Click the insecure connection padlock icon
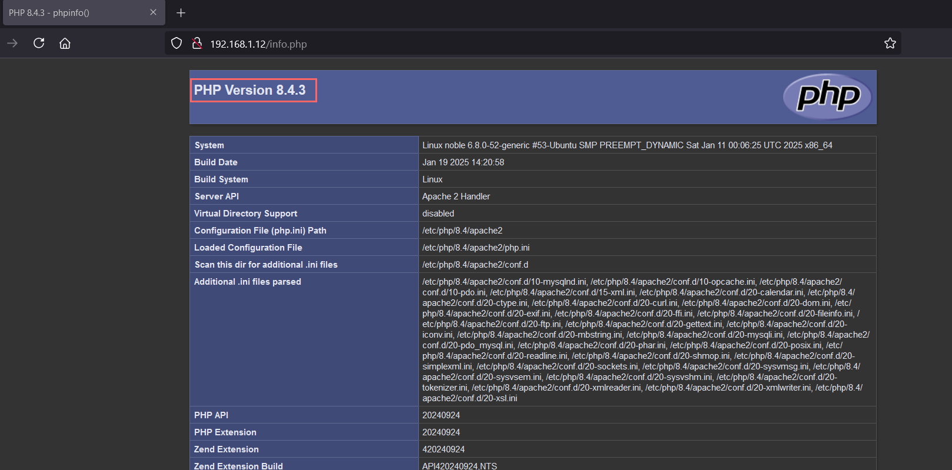Screen dimensions: 952x470 click(x=197, y=43)
